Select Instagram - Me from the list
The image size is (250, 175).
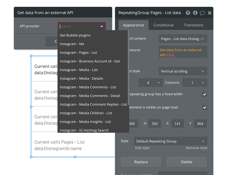[x=72, y=44]
